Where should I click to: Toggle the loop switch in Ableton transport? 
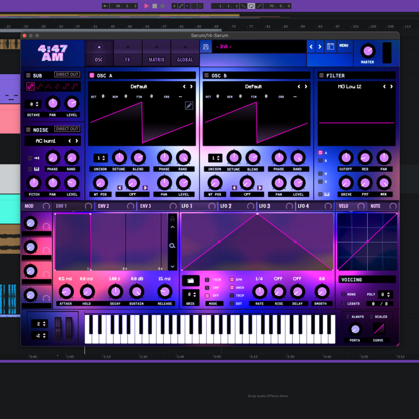pyautogui.click(x=251, y=6)
